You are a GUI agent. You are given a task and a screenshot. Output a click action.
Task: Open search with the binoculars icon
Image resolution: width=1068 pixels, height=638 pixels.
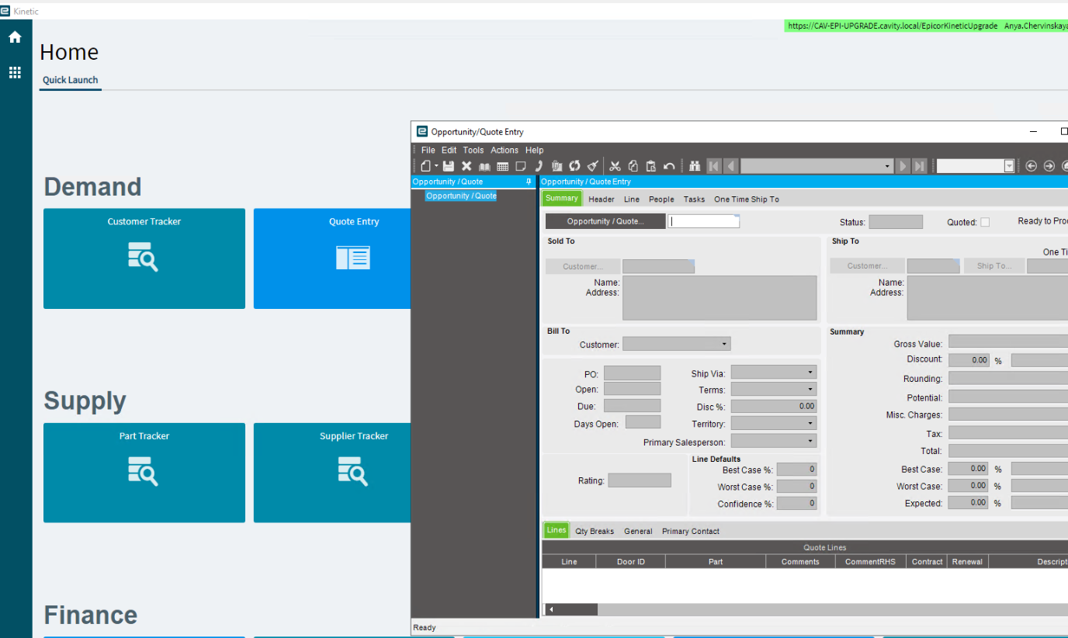point(694,165)
